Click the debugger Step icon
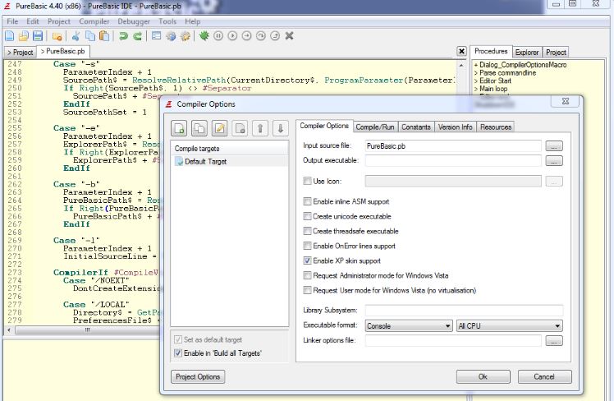 (x=247, y=36)
